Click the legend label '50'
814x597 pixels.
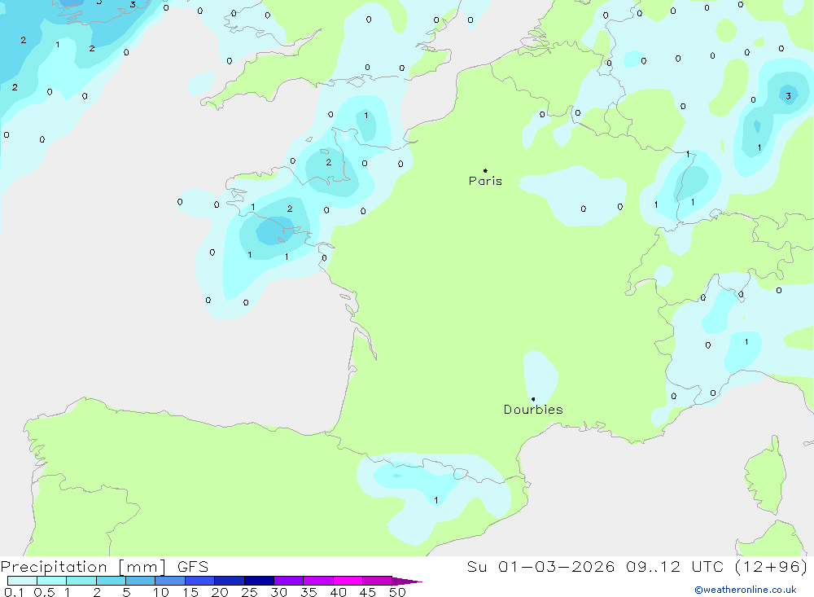click(397, 592)
